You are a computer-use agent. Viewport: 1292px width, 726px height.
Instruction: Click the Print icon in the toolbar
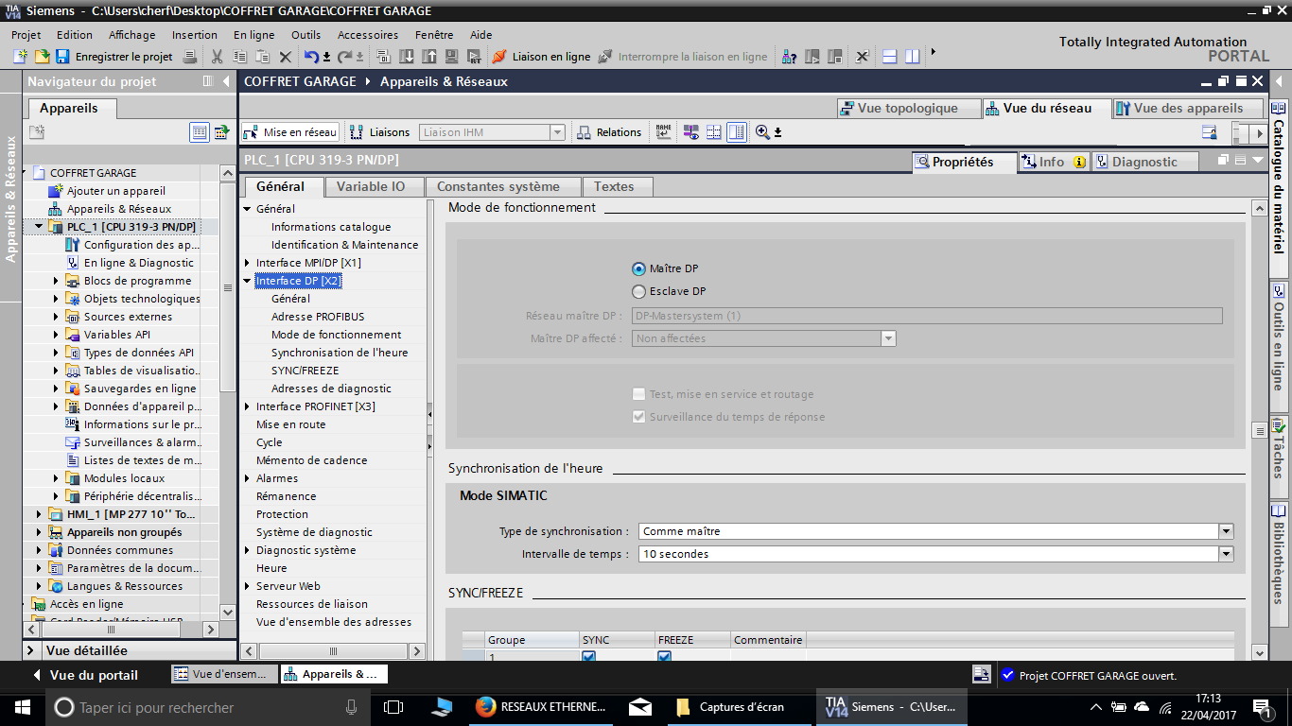point(190,57)
